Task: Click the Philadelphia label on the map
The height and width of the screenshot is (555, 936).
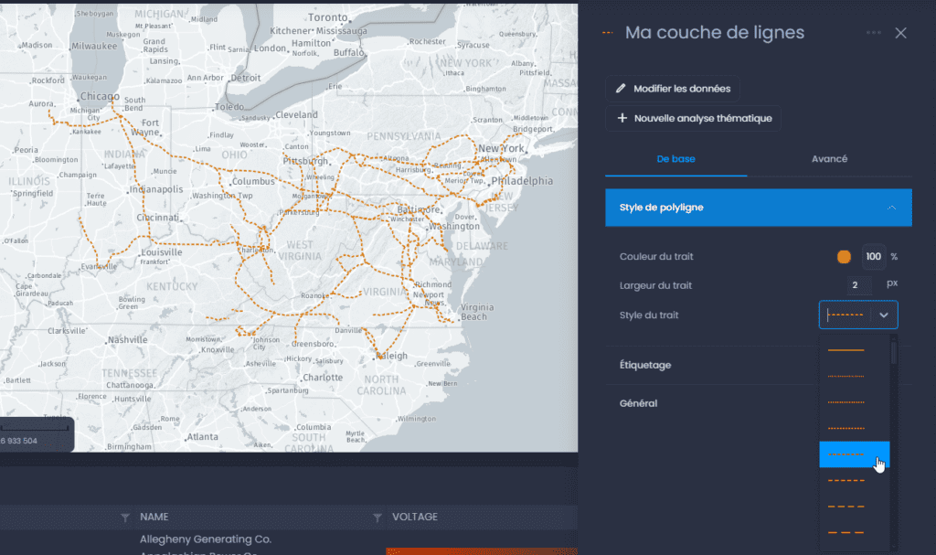Action: [x=522, y=180]
